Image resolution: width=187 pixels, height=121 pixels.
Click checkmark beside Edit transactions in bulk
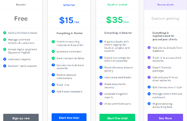tap(149, 87)
